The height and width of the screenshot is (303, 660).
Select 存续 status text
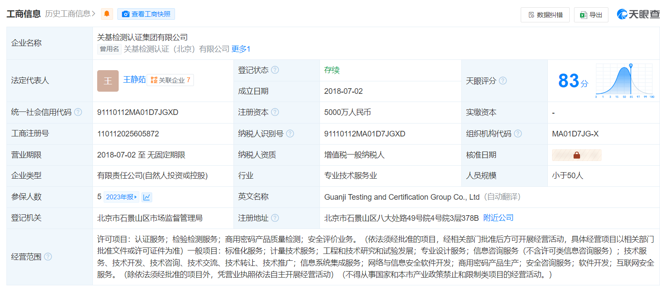[x=332, y=70]
